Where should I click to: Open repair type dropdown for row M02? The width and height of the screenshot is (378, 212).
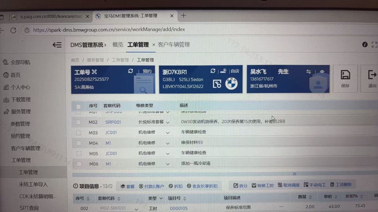pyautogui.click(x=168, y=122)
